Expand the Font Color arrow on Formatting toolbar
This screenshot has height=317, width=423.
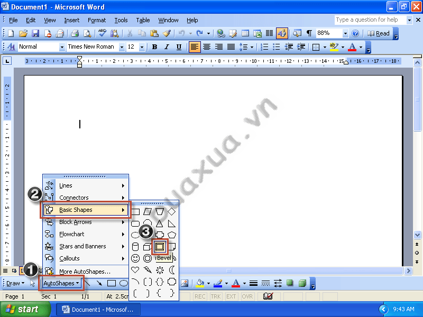point(361,47)
